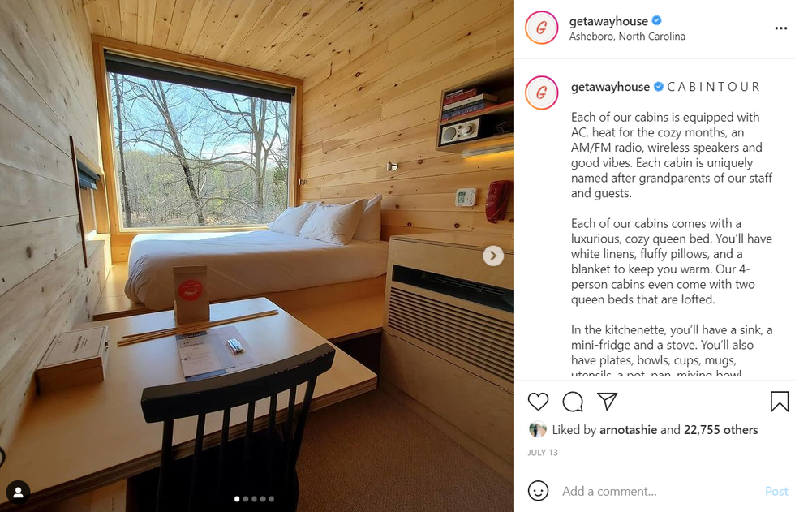Click the getawayhouse username in the header
The height and width of the screenshot is (512, 795).
tap(608, 21)
